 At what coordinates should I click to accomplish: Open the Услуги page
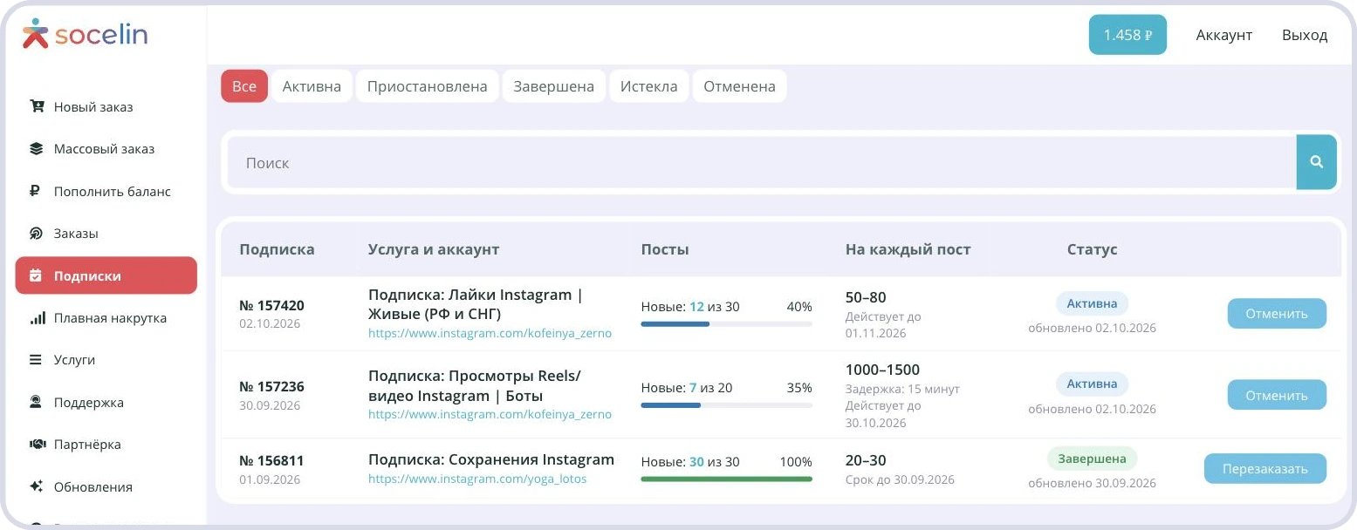[106, 360]
